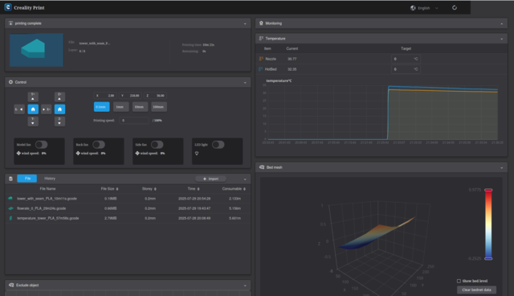514x296 pixels.
Task: Click the X- move left arrow button
Action: click(19, 109)
